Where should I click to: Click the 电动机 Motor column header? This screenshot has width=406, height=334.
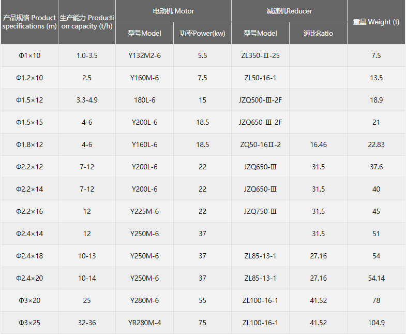pyautogui.click(x=173, y=11)
